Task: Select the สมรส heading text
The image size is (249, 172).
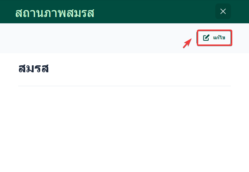Action: pyautogui.click(x=33, y=68)
